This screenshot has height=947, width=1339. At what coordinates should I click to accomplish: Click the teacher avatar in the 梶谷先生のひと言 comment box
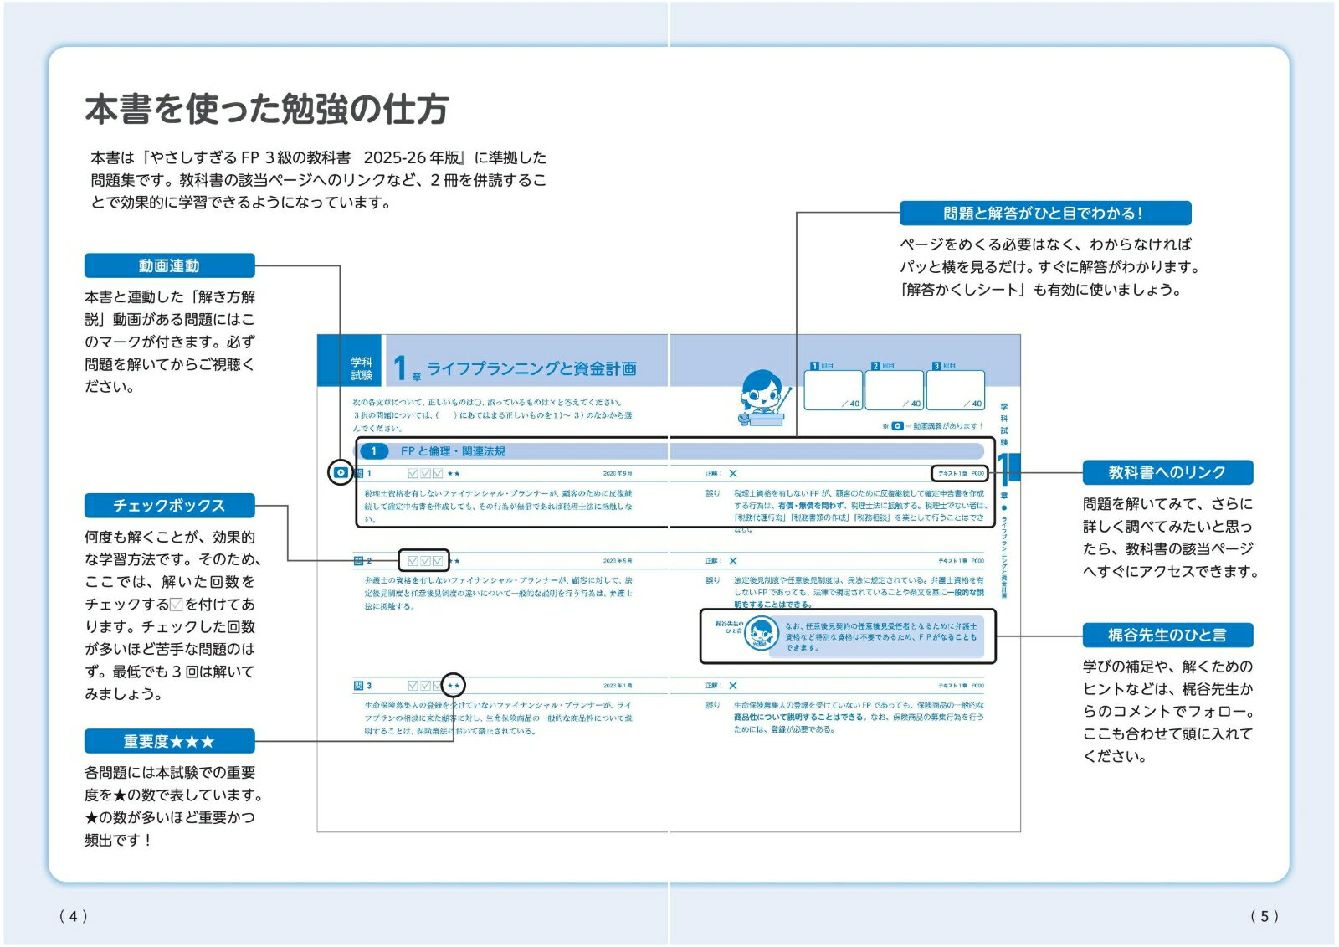click(x=761, y=634)
